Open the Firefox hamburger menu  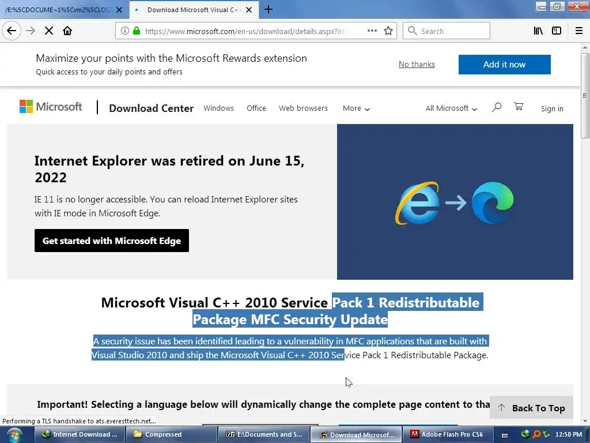579,31
